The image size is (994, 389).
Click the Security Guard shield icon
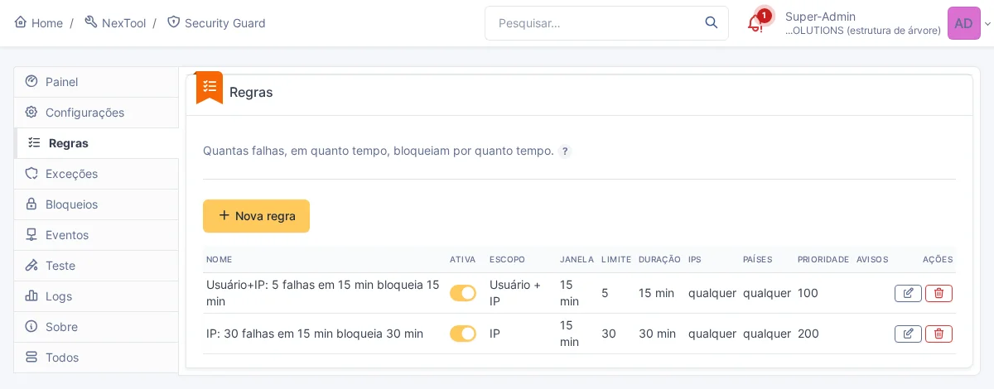click(x=173, y=22)
